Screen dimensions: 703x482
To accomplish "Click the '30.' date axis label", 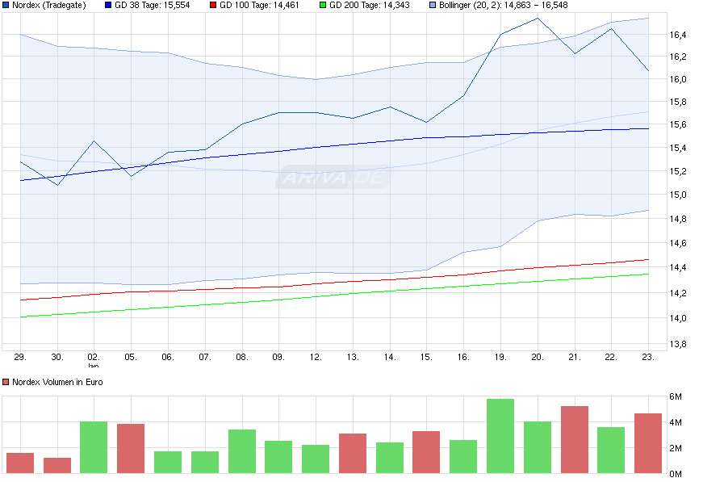I will 57,357.
